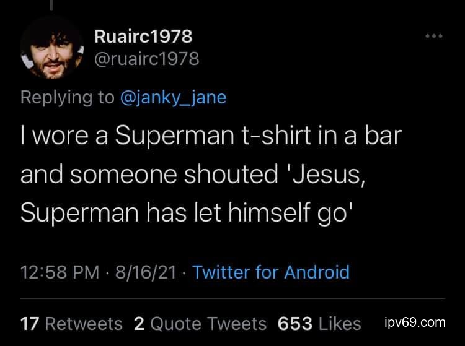The image size is (465, 346).
Task: Open the 'Twitter for Android' source link
Action: pyautogui.click(x=271, y=272)
